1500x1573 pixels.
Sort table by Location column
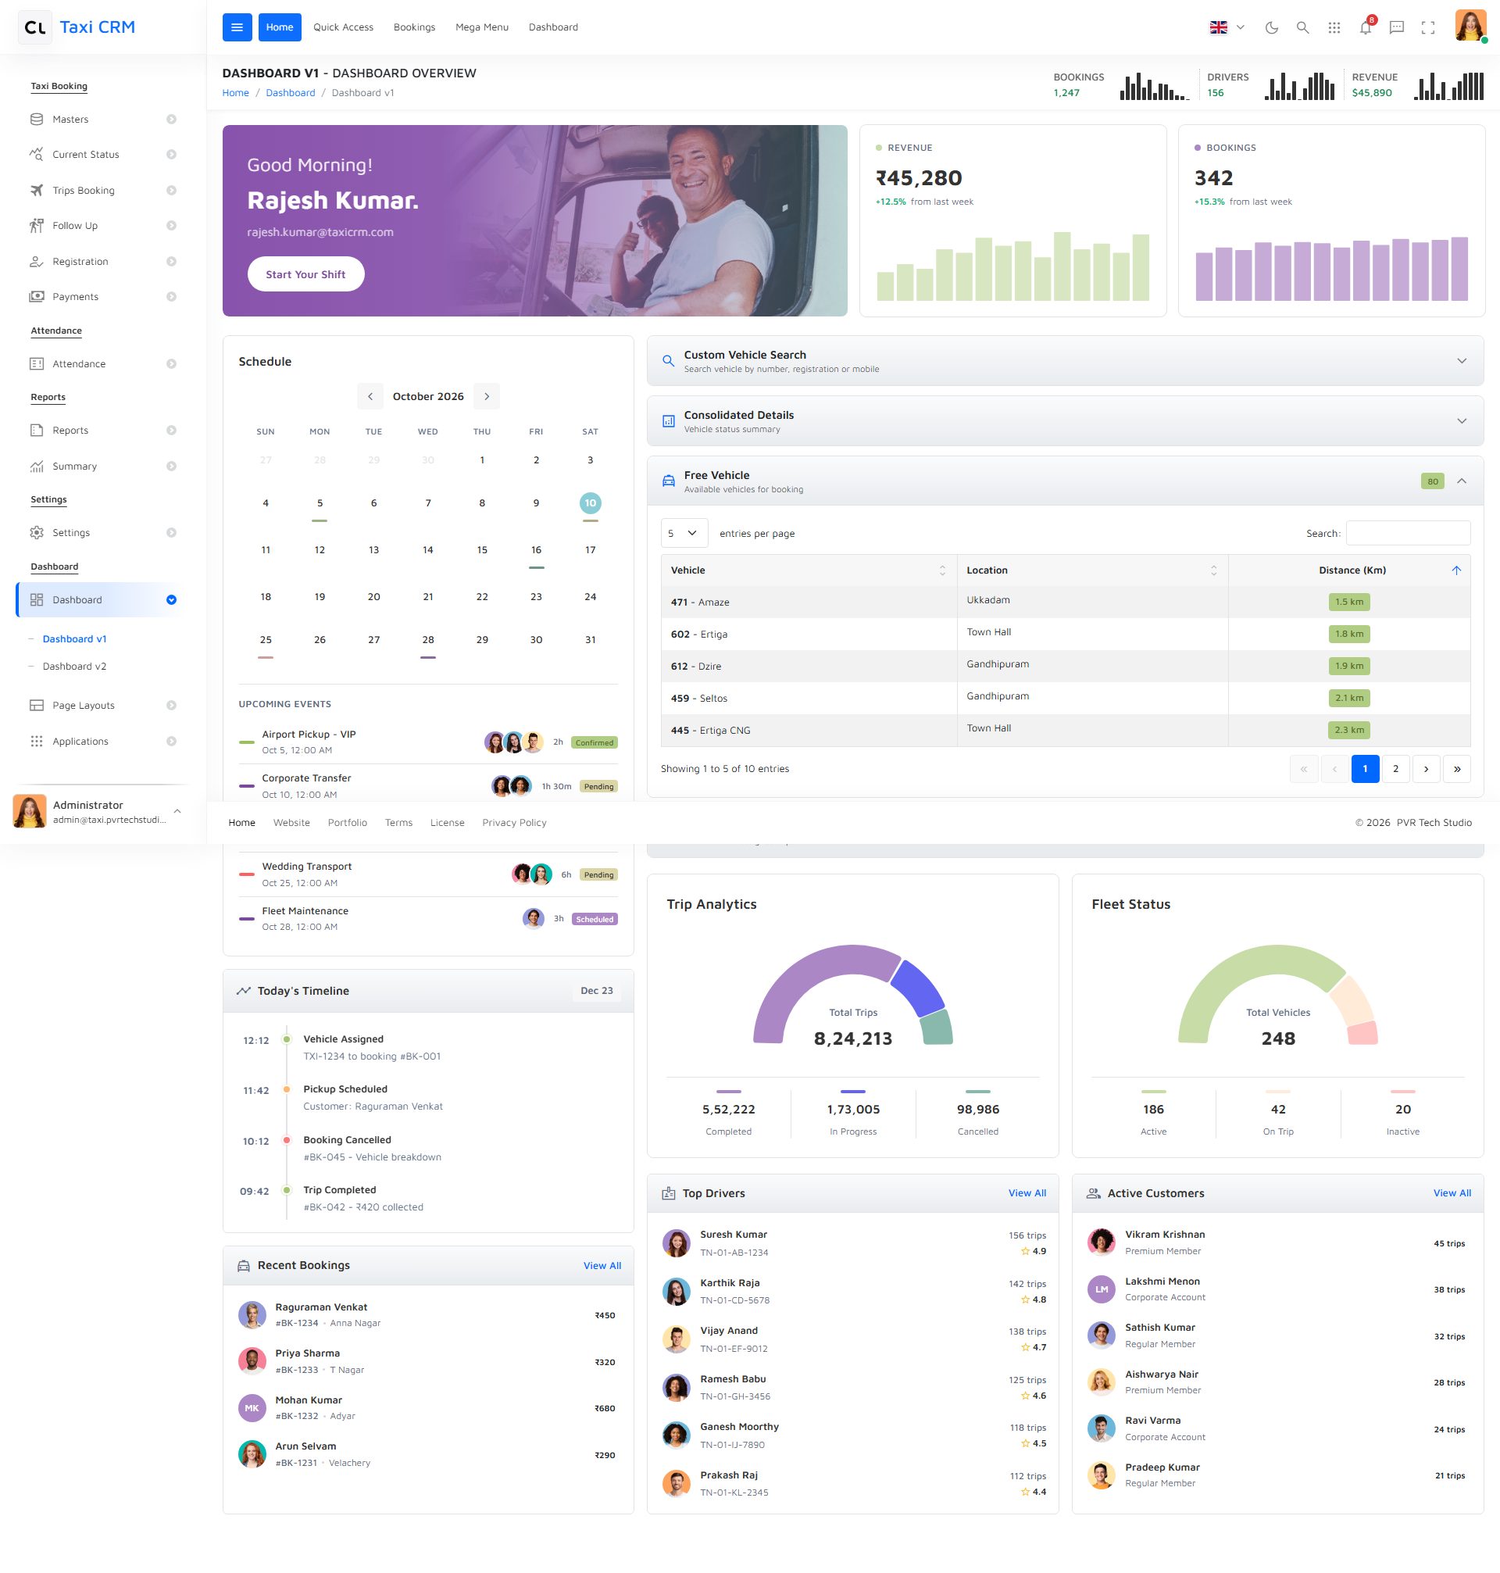pyautogui.click(x=1093, y=570)
